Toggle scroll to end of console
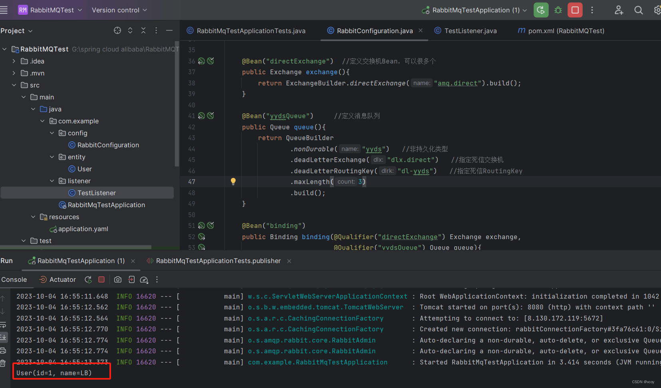661x388 pixels. (3, 337)
